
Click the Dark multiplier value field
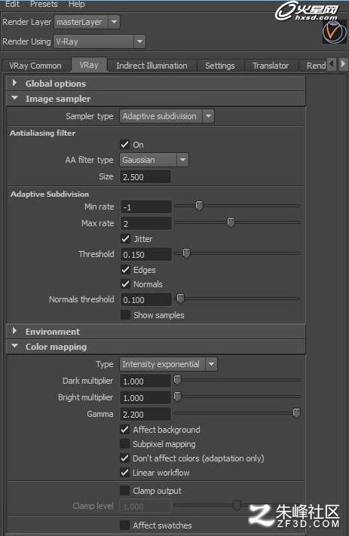click(145, 381)
